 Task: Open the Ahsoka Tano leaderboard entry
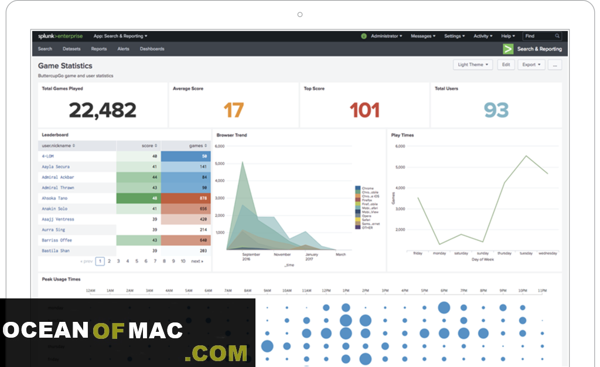click(54, 198)
